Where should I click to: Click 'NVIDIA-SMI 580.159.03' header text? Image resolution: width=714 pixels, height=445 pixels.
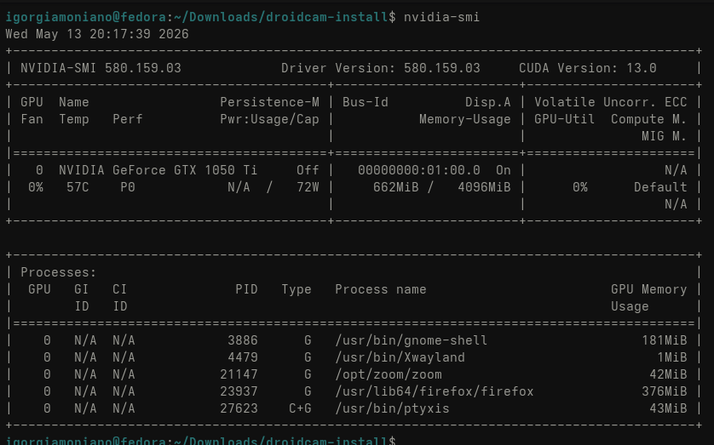point(101,68)
